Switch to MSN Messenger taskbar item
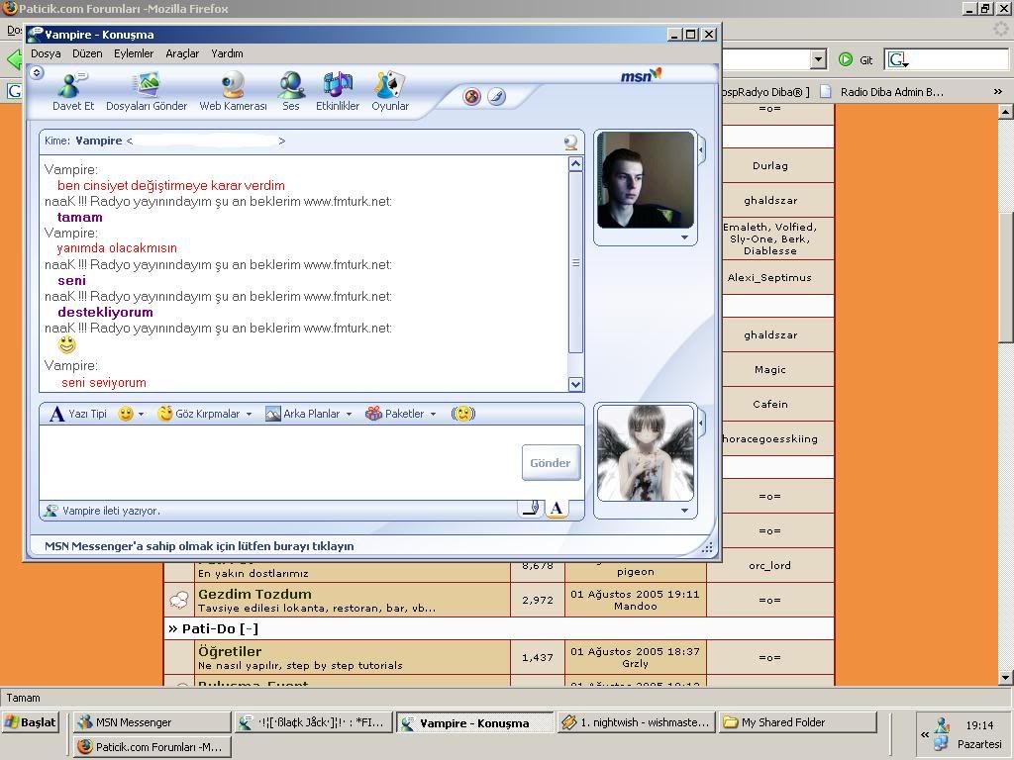This screenshot has width=1014, height=760. [152, 722]
